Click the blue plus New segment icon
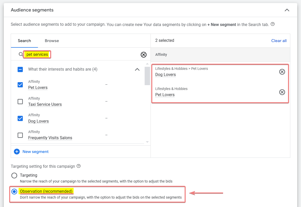301x207 pixels. point(17,152)
